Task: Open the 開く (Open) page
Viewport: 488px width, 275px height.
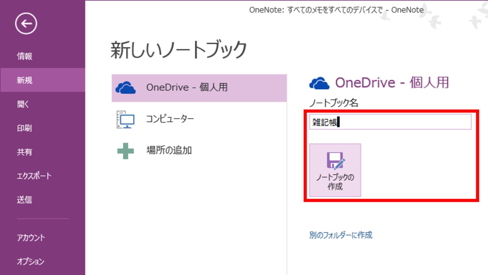Action: point(23,104)
